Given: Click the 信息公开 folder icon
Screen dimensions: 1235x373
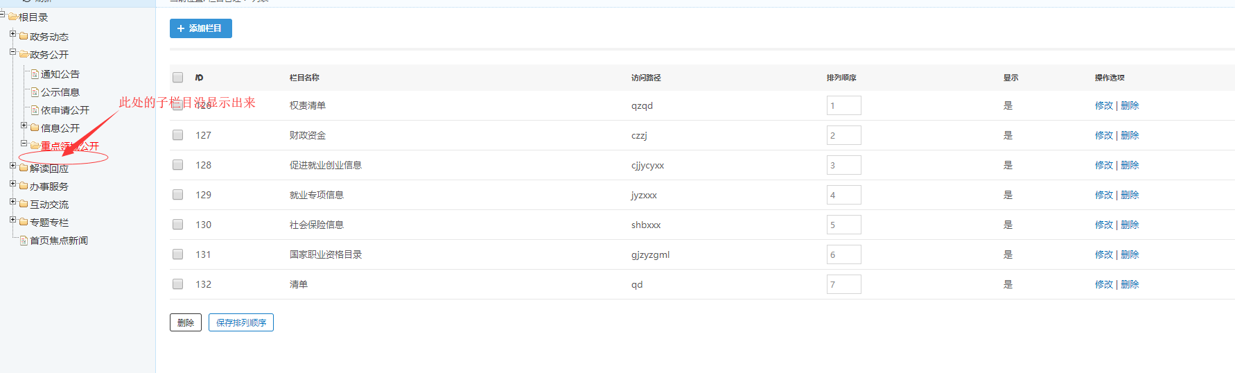Looking at the screenshot, I should (x=35, y=128).
